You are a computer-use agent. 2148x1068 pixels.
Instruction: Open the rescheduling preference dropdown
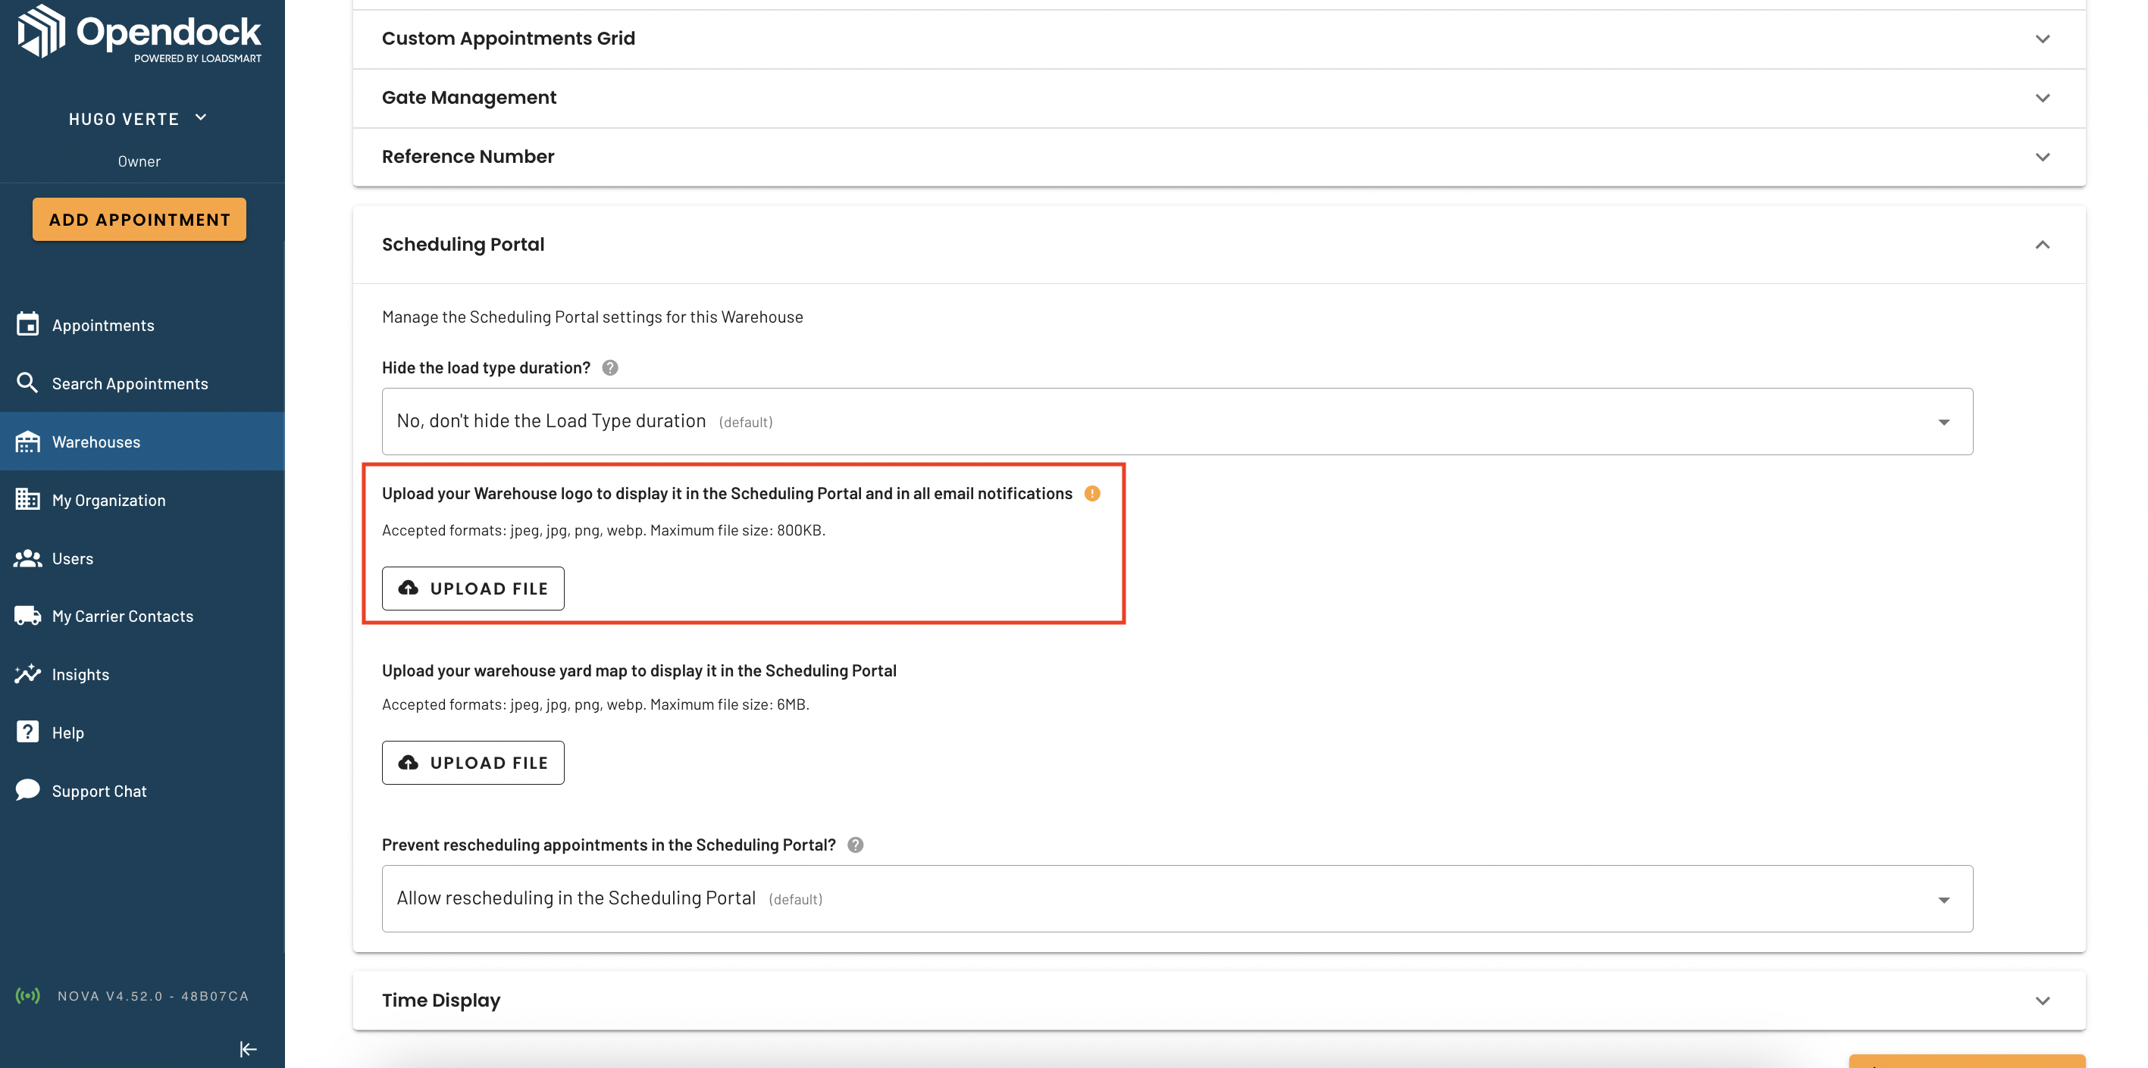[1177, 898]
